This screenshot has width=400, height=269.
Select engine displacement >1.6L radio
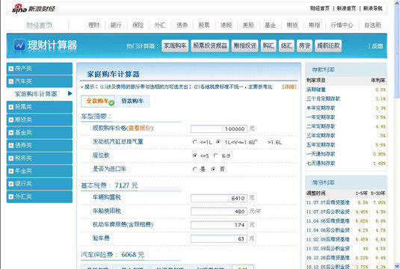256,142
